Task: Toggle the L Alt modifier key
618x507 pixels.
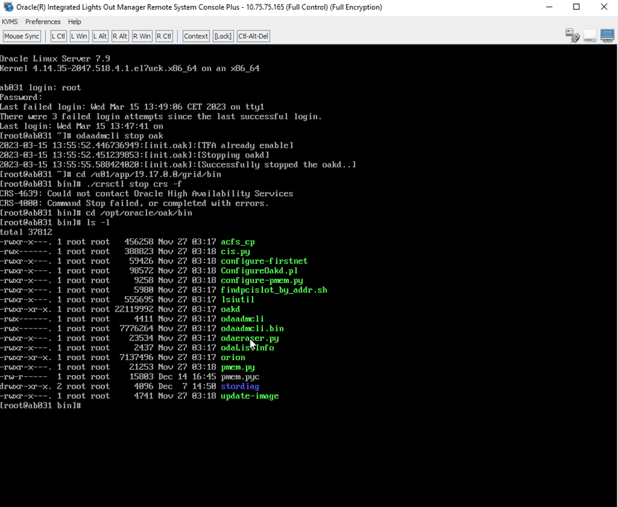Action: click(x=100, y=37)
